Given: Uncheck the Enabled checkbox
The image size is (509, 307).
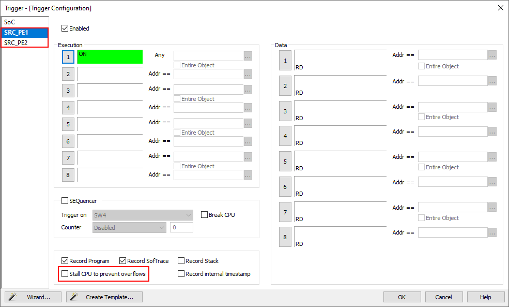Looking at the screenshot, I should tap(65, 28).
